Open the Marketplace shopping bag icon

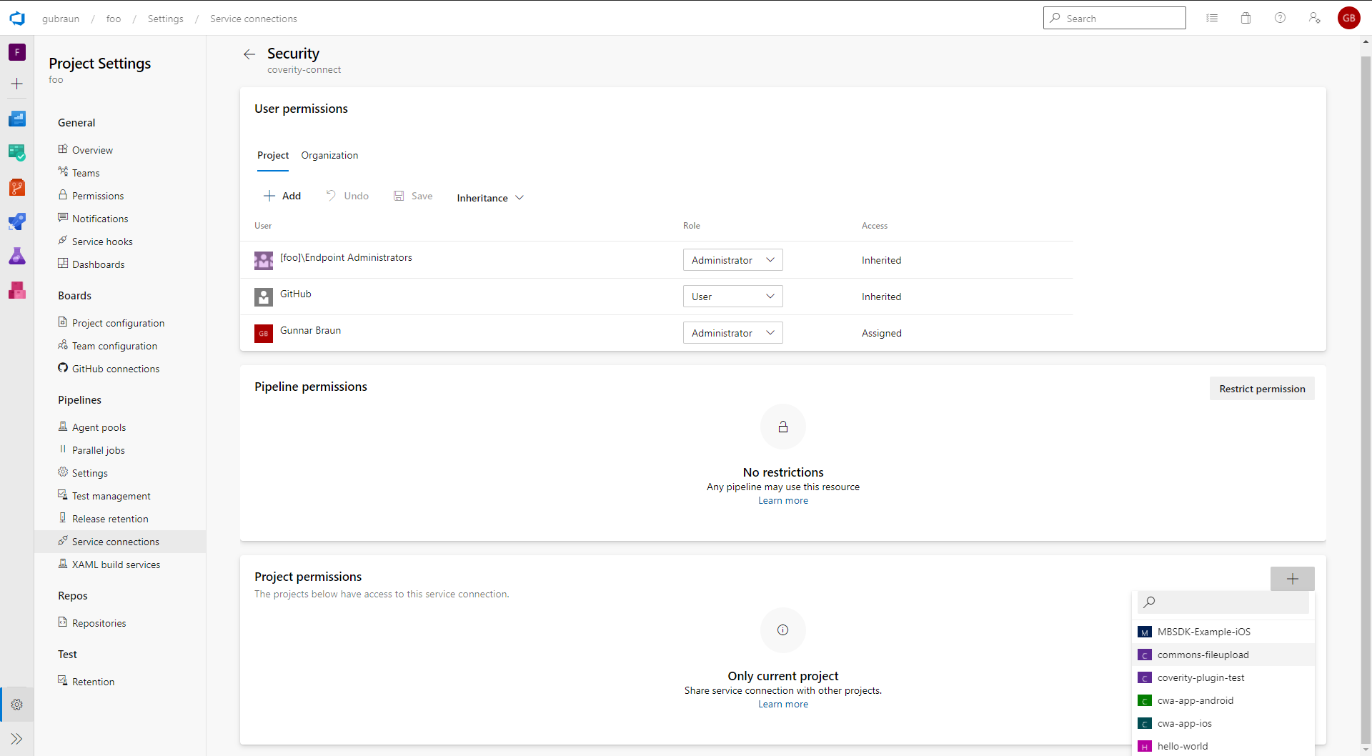pyautogui.click(x=1246, y=18)
